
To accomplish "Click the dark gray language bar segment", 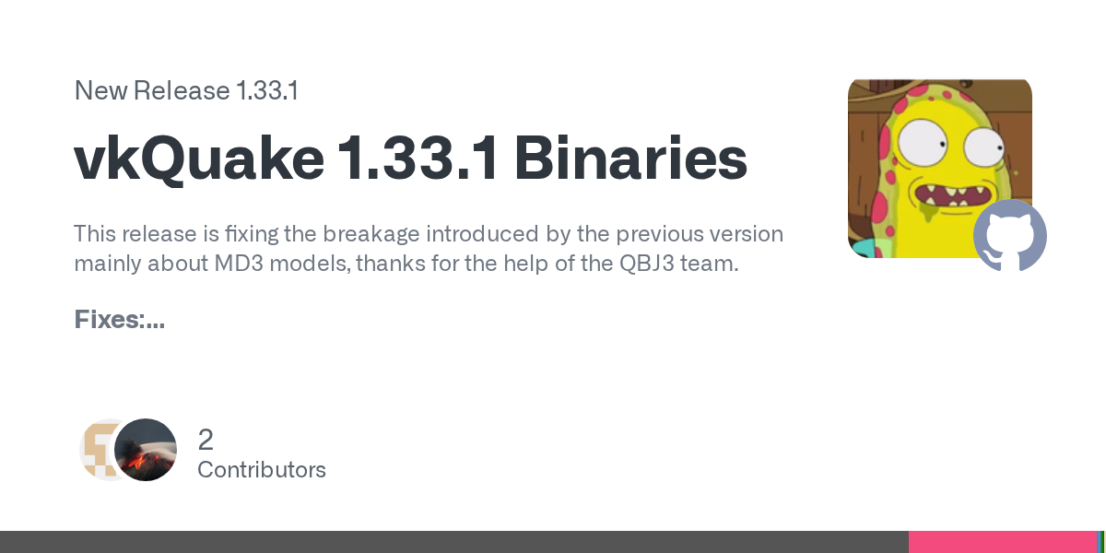I will point(453,542).
